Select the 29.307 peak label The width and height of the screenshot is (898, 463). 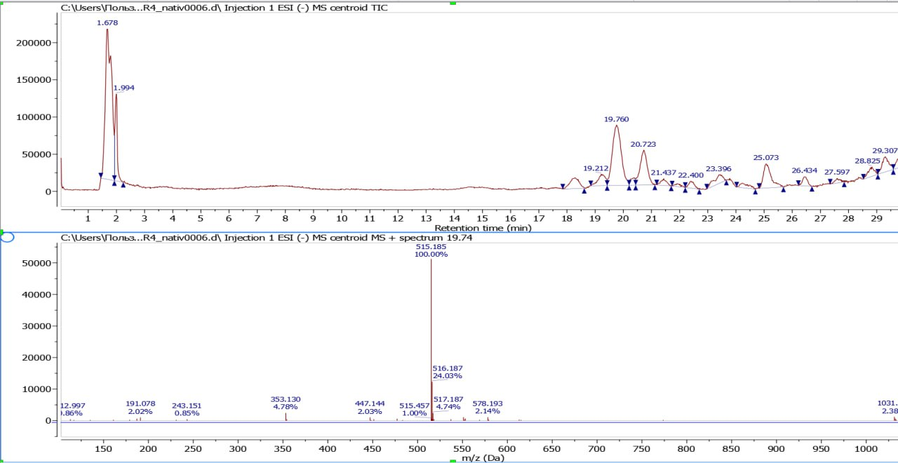click(885, 151)
